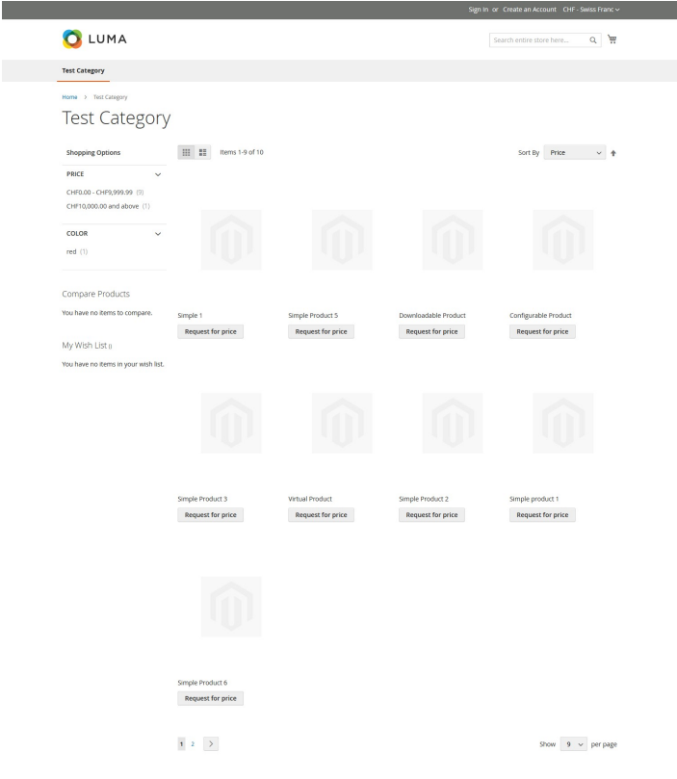Switch to list view mode
This screenshot has height=779, width=677.
click(203, 152)
